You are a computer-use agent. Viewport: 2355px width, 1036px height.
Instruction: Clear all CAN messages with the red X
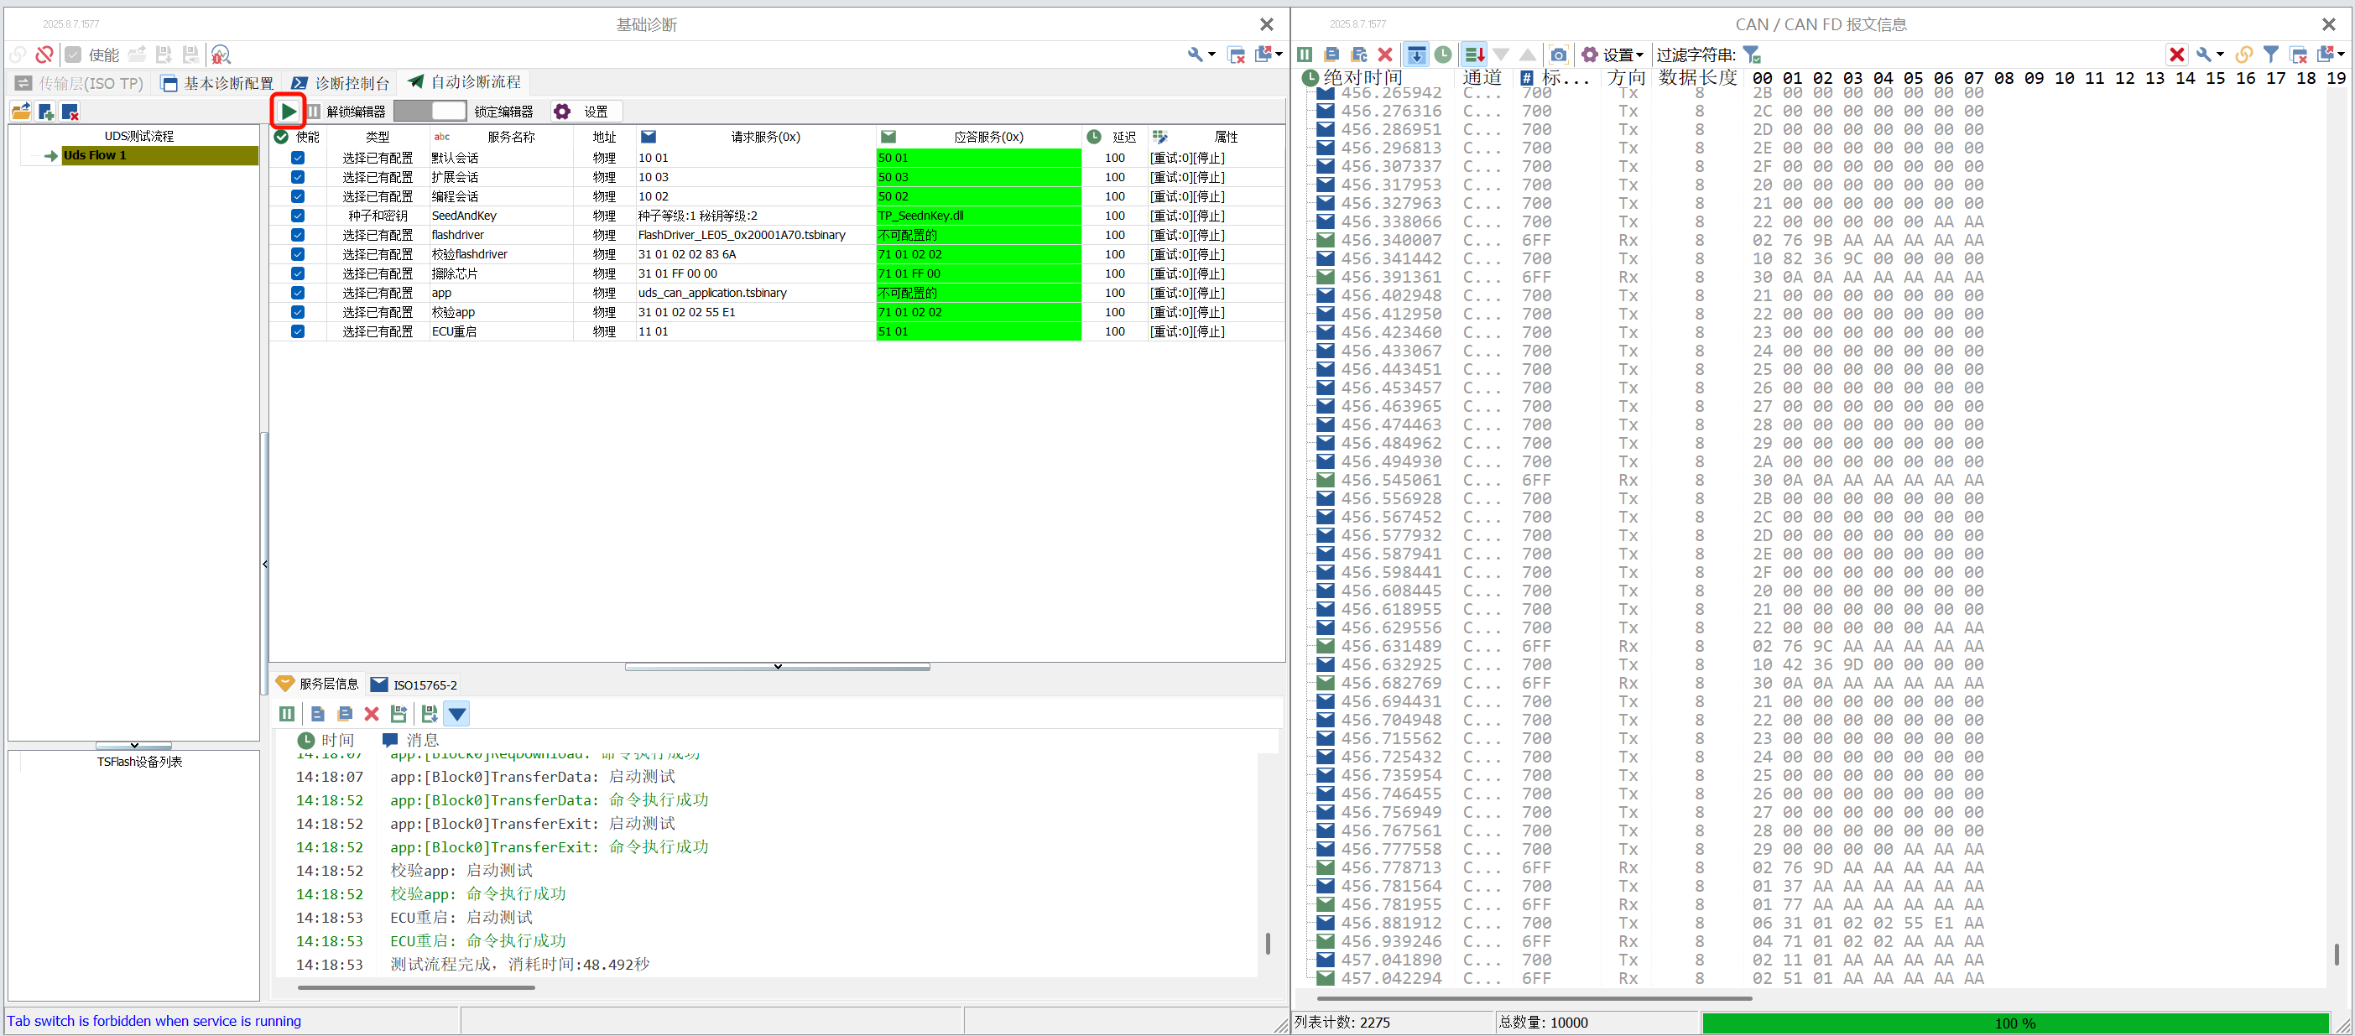click(1385, 54)
